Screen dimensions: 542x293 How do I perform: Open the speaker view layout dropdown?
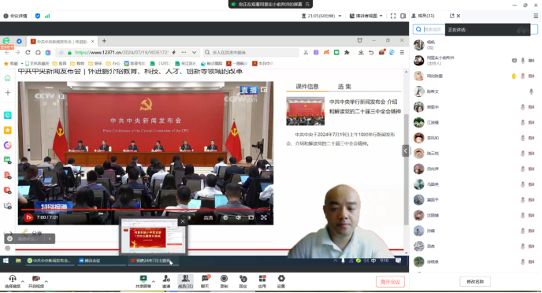pyautogui.click(x=366, y=16)
